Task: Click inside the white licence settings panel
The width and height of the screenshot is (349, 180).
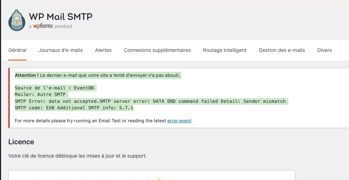Action: pos(151,176)
